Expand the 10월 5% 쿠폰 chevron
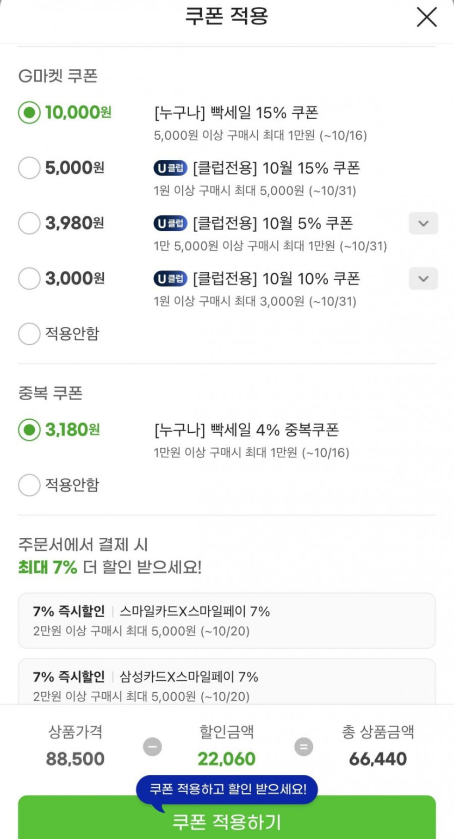 pyautogui.click(x=423, y=223)
